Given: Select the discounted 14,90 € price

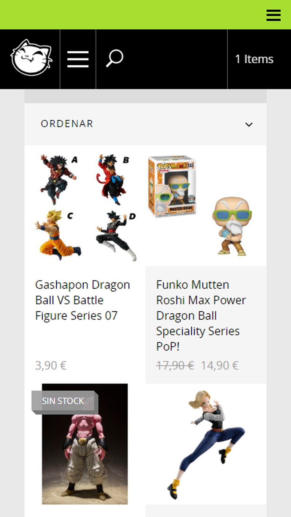Looking at the screenshot, I should 220,365.
